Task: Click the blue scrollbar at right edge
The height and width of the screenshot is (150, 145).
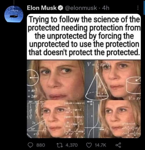Action: pyautogui.click(x=144, y=7)
